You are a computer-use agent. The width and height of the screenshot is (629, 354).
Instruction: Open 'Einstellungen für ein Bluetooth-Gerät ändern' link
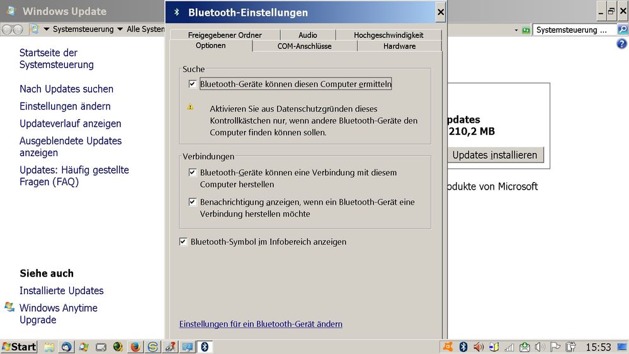click(261, 324)
